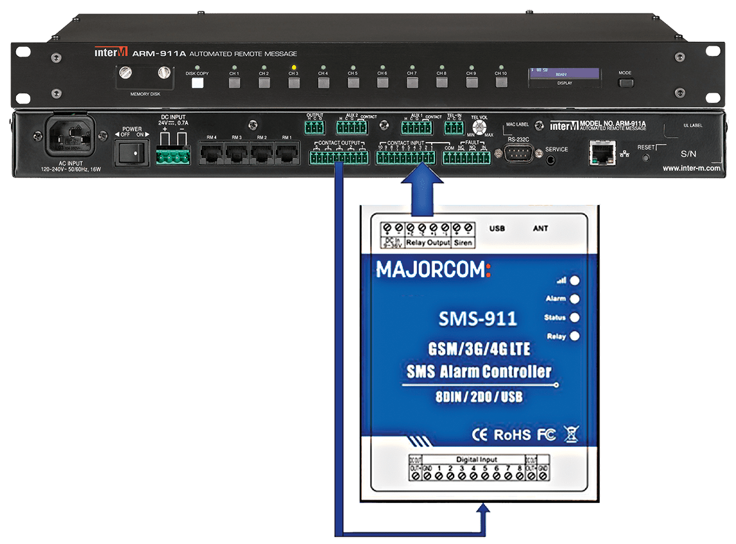The image size is (736, 544).
Task: Click the RM 4 jack port
Action: pos(211,154)
